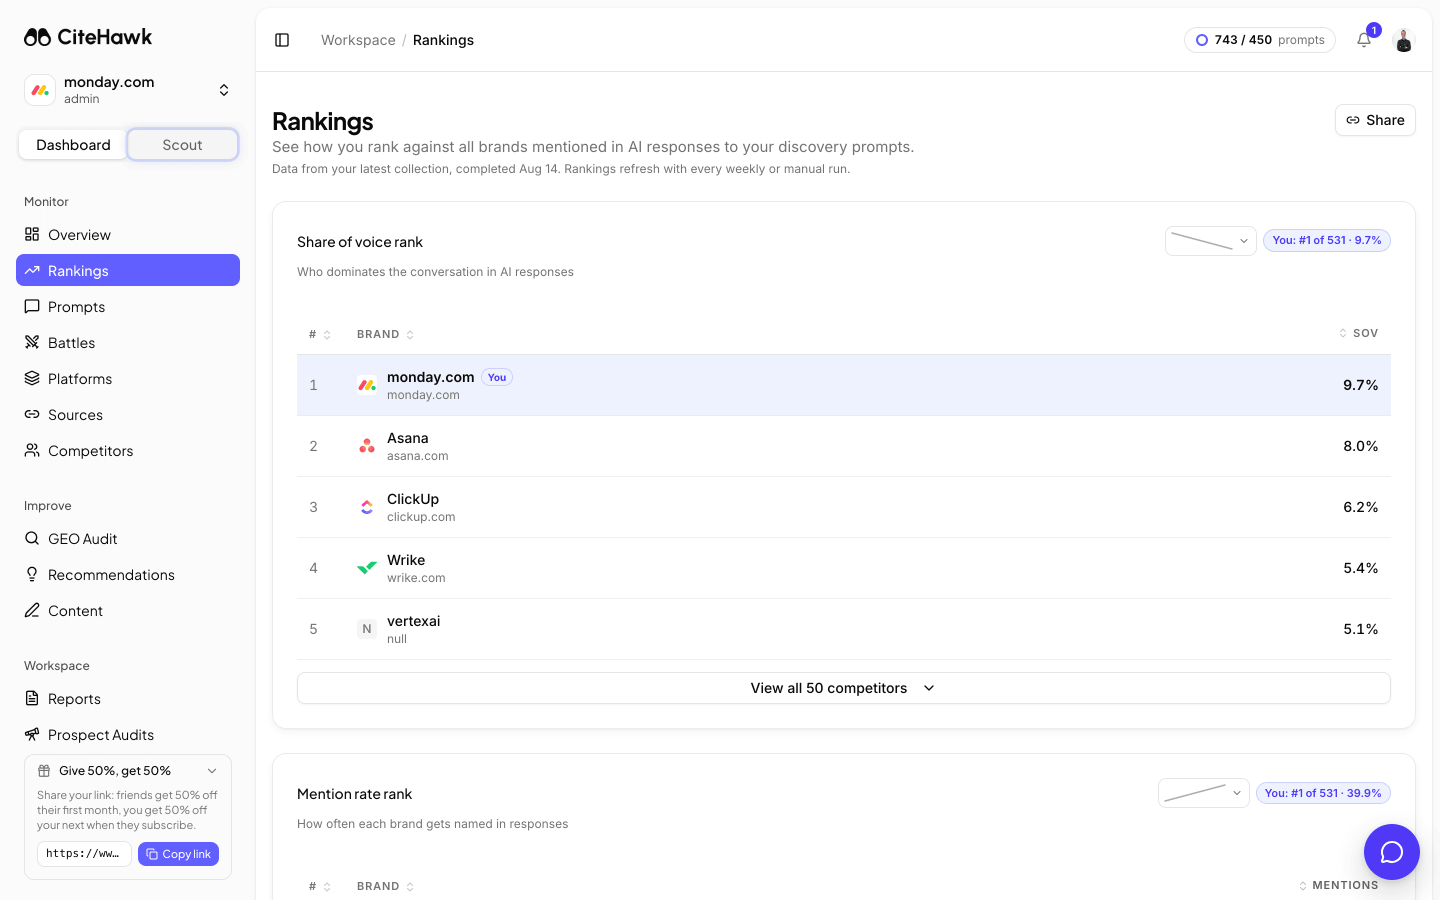Screen dimensions: 1440x900
Task: Open Share of voice trend dropdown
Action: click(x=1210, y=240)
